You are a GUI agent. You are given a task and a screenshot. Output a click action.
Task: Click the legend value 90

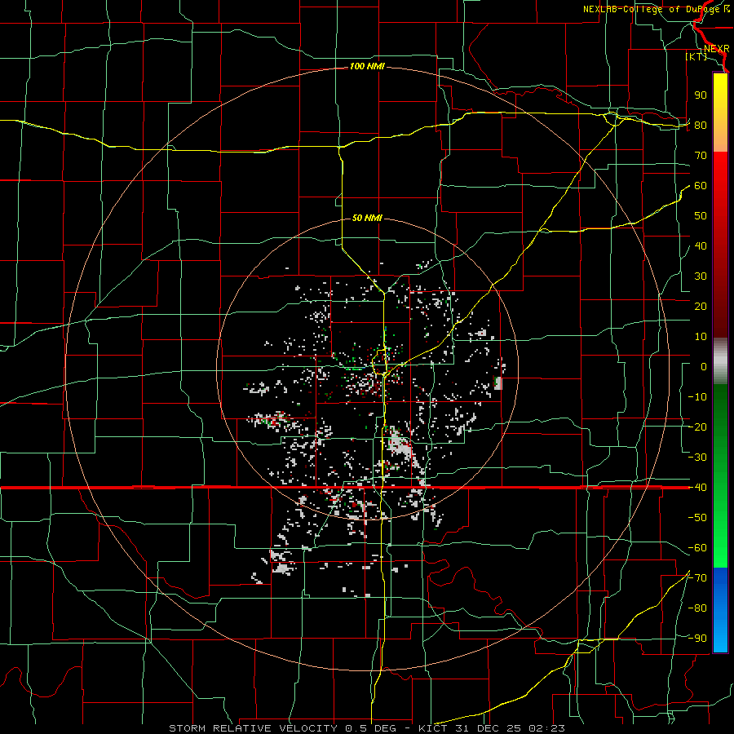(701, 95)
